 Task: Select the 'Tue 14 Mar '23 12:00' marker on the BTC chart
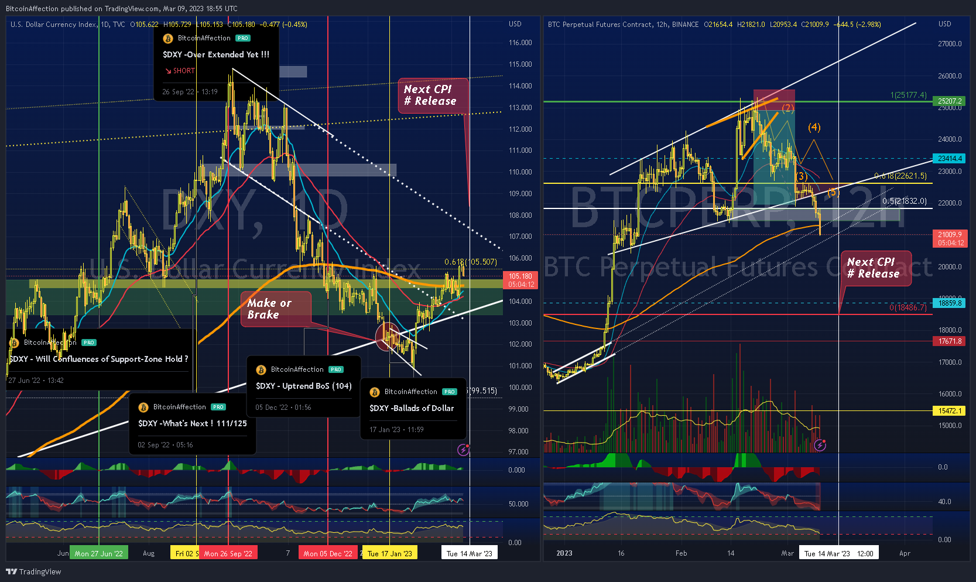pyautogui.click(x=839, y=553)
